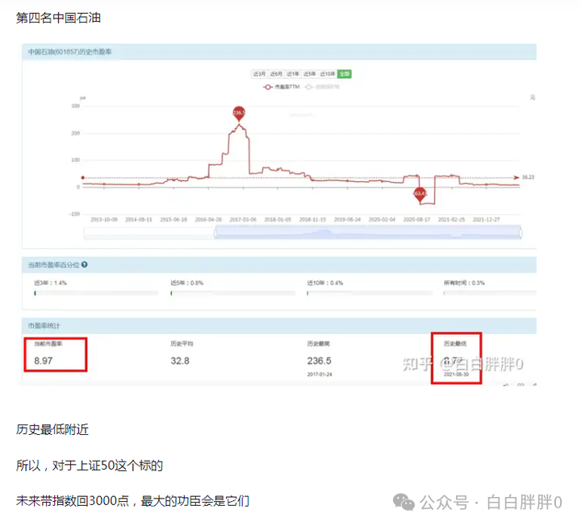Screen dimensions: 581x526
Task: Click the negative low marker pin on chart
Action: (420, 194)
